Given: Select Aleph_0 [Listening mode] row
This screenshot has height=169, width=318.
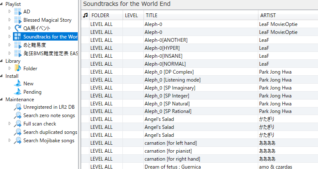Looking at the screenshot, I should click(x=200, y=79).
